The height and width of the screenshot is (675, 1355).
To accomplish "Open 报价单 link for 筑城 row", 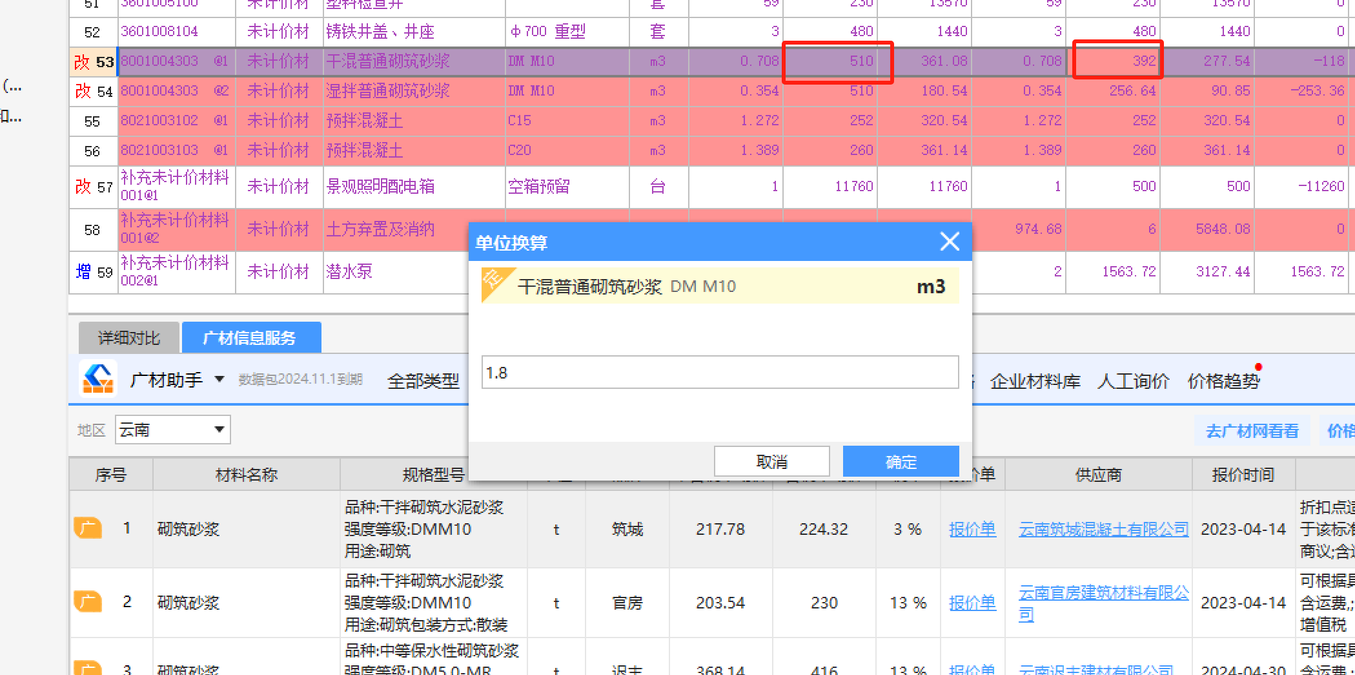I will click(x=972, y=529).
